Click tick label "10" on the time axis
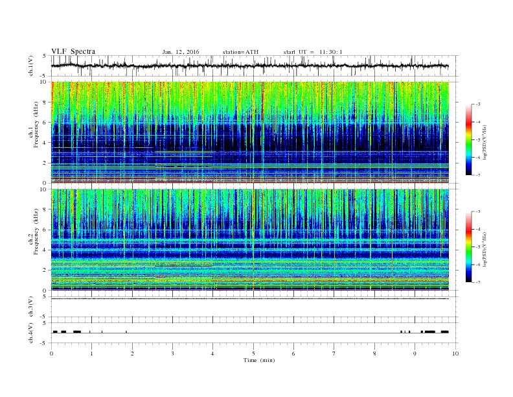 tap(455, 354)
